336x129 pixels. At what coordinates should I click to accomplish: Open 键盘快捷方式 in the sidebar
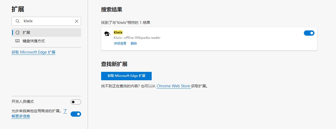point(46,41)
